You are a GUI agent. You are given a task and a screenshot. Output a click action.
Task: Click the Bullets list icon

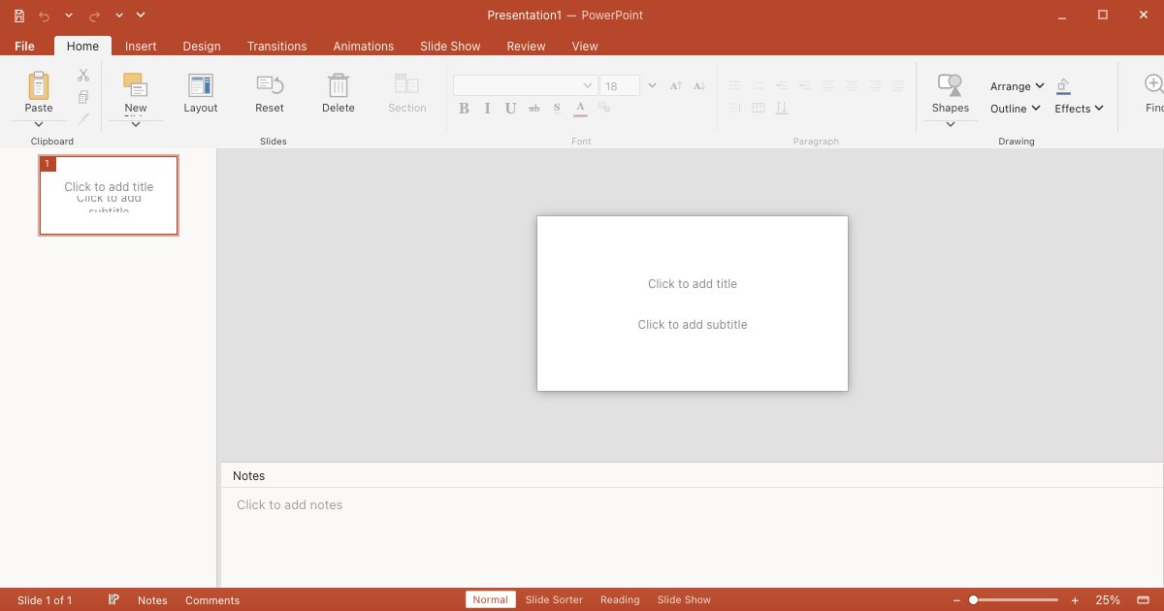pyautogui.click(x=734, y=85)
